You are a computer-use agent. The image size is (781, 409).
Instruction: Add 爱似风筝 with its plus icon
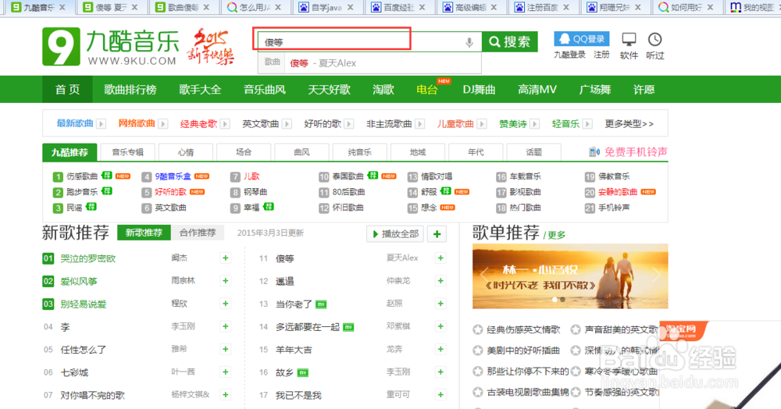pos(226,281)
